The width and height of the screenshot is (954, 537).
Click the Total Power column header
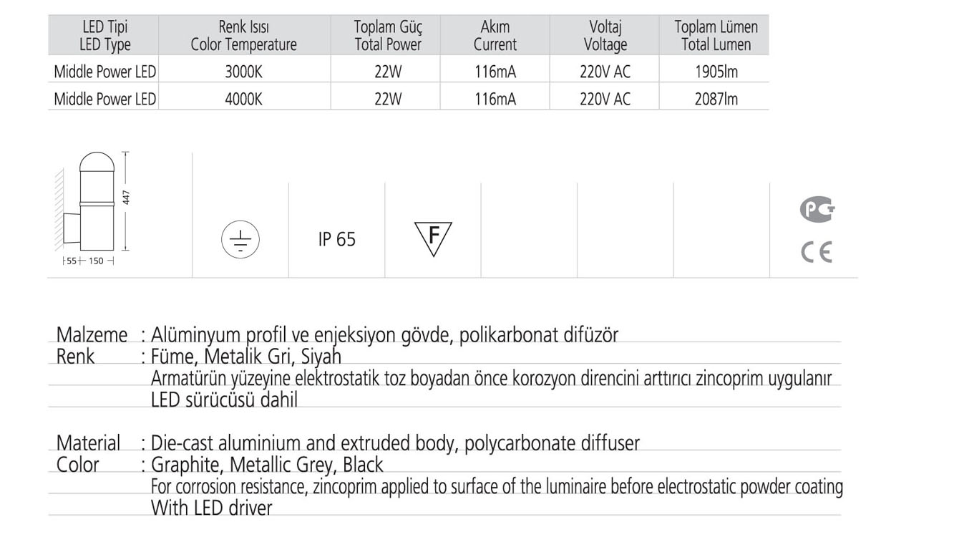point(388,36)
